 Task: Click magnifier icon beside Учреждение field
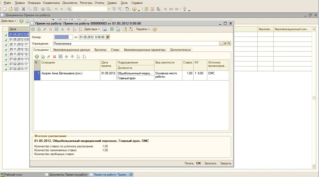click(x=229, y=43)
